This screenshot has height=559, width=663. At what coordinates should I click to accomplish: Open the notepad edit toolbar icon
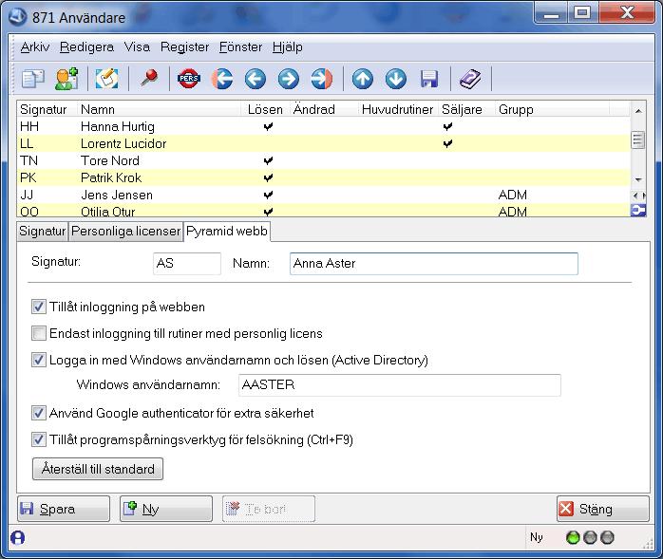click(x=107, y=79)
